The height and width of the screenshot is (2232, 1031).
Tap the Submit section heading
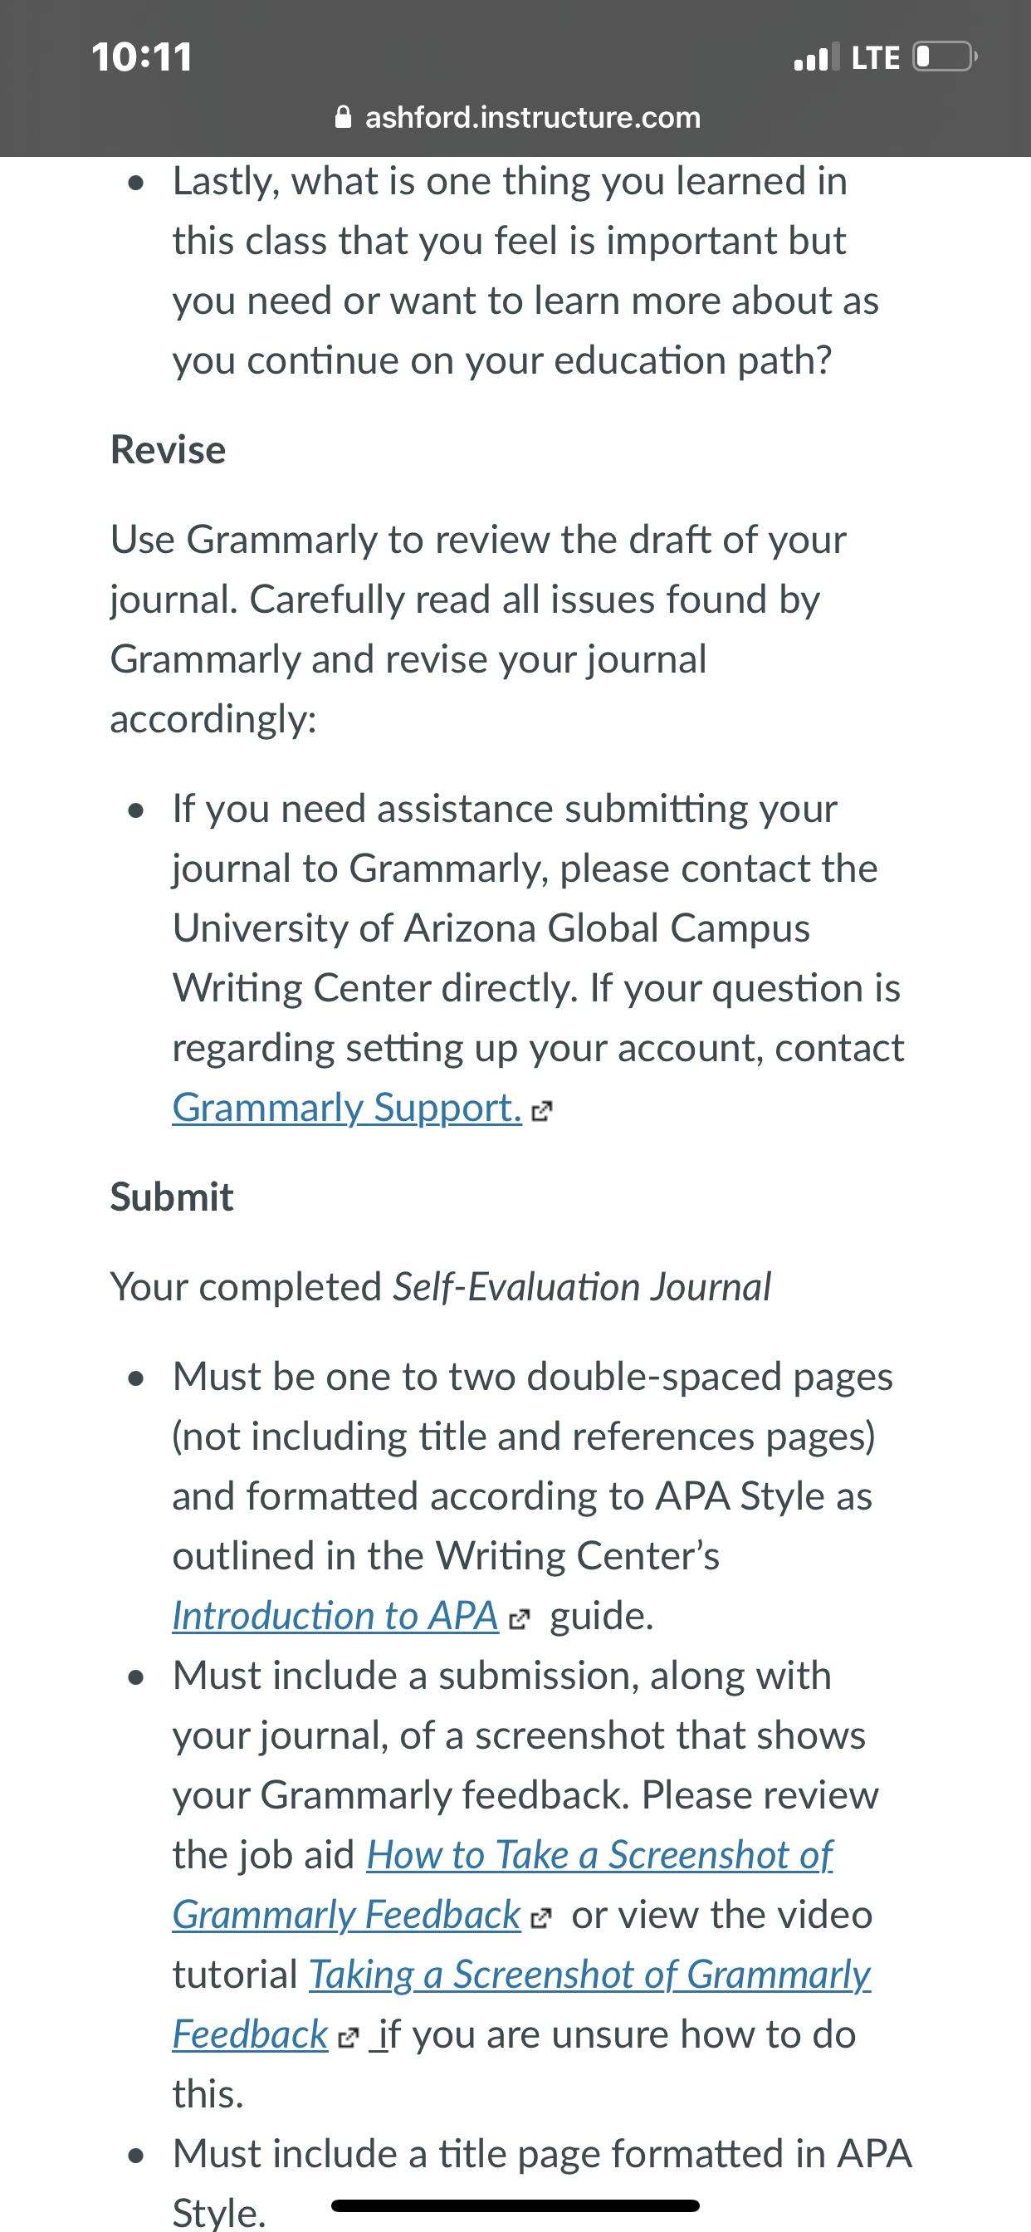click(172, 1197)
